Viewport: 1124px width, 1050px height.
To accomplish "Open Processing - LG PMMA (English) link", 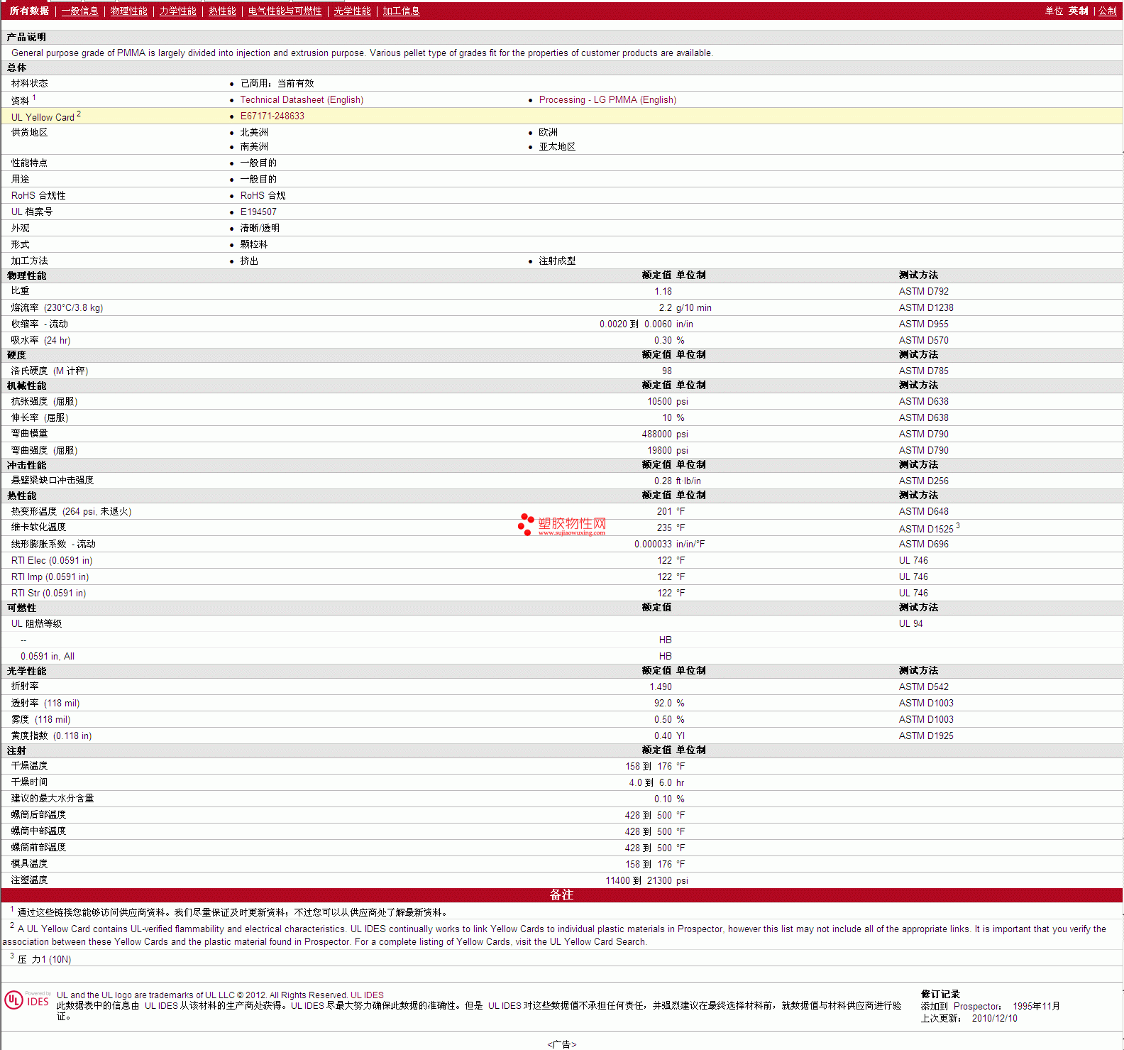I will 607,100.
